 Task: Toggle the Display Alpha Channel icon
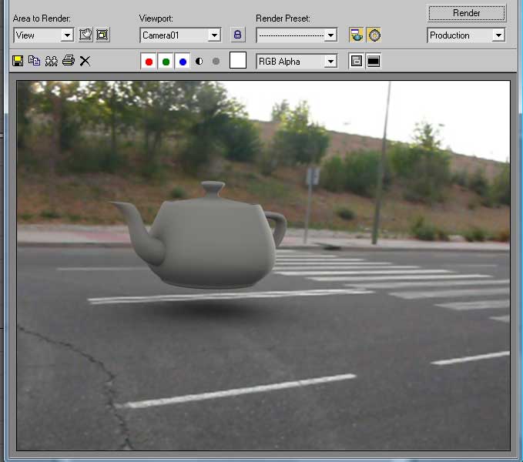(199, 62)
